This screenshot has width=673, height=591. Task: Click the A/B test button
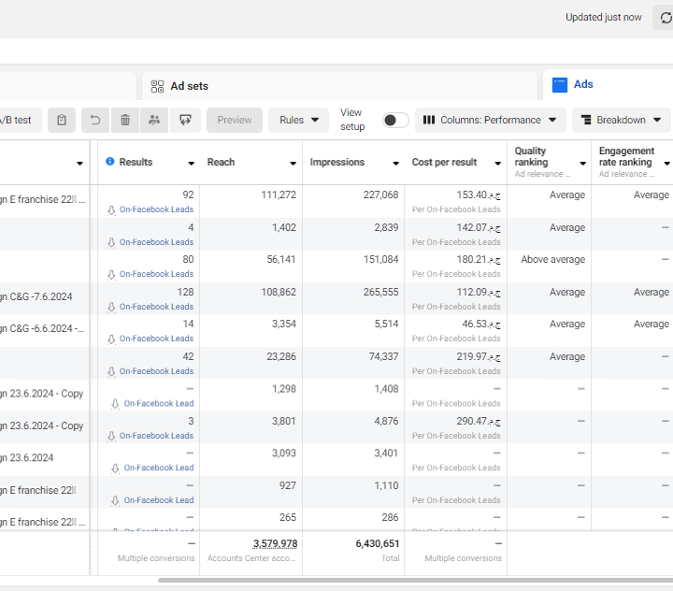[x=17, y=120]
